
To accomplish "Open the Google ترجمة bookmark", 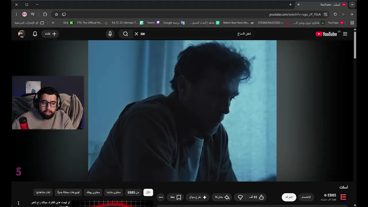I will click(174, 23).
